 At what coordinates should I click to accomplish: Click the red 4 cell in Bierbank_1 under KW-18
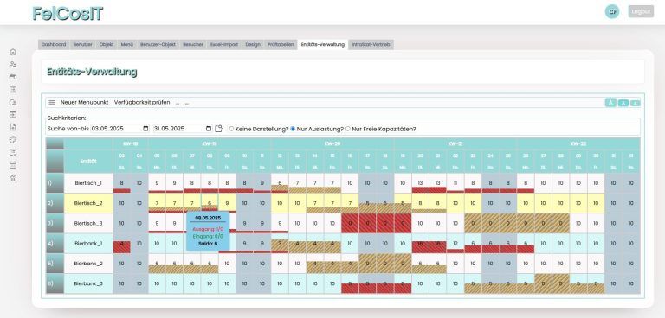click(122, 244)
